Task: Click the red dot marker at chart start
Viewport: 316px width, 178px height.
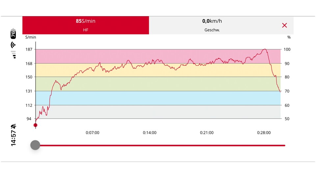Action: point(36,125)
